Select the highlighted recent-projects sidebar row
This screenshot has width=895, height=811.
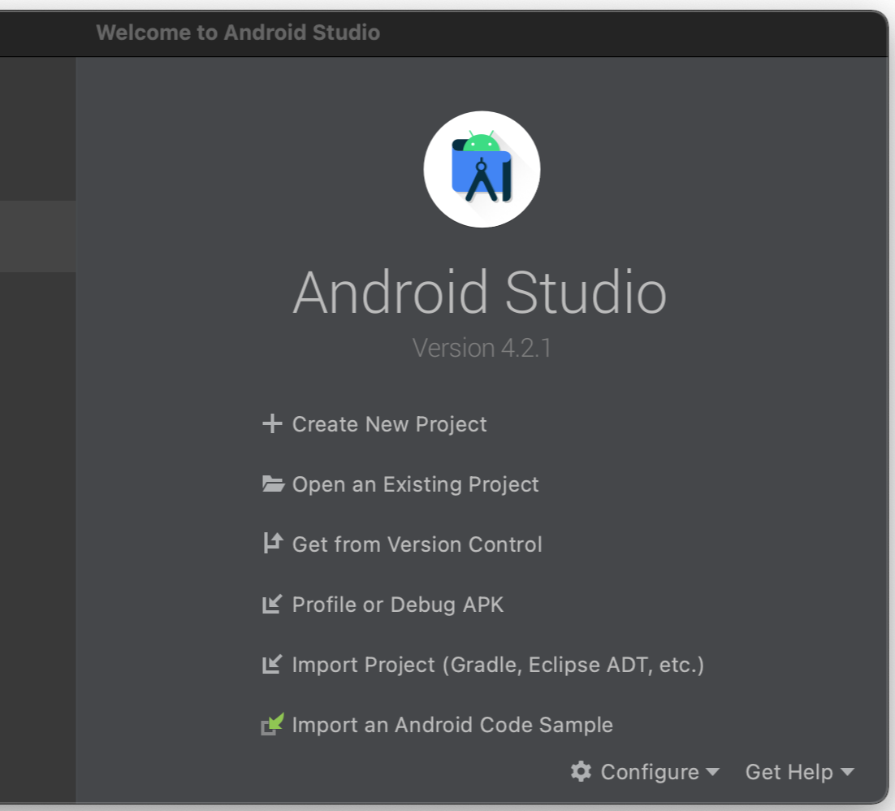coord(37,236)
